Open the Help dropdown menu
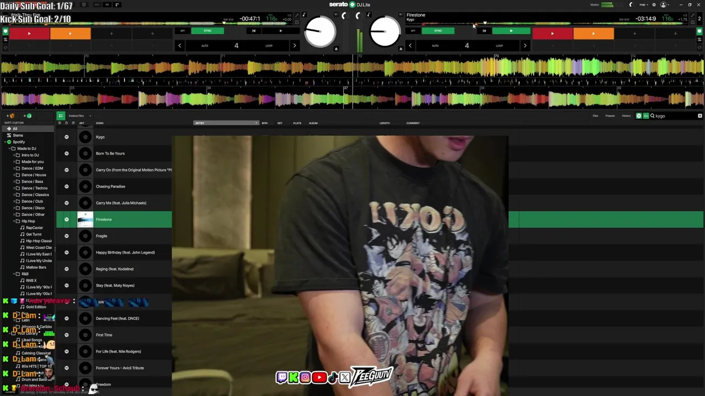 point(643,4)
